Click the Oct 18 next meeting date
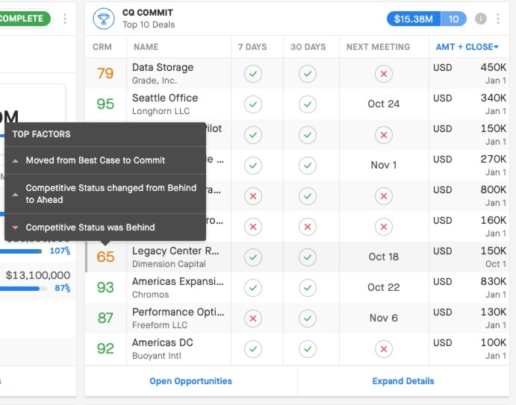Viewport: 516px width, 405px height. tap(384, 257)
